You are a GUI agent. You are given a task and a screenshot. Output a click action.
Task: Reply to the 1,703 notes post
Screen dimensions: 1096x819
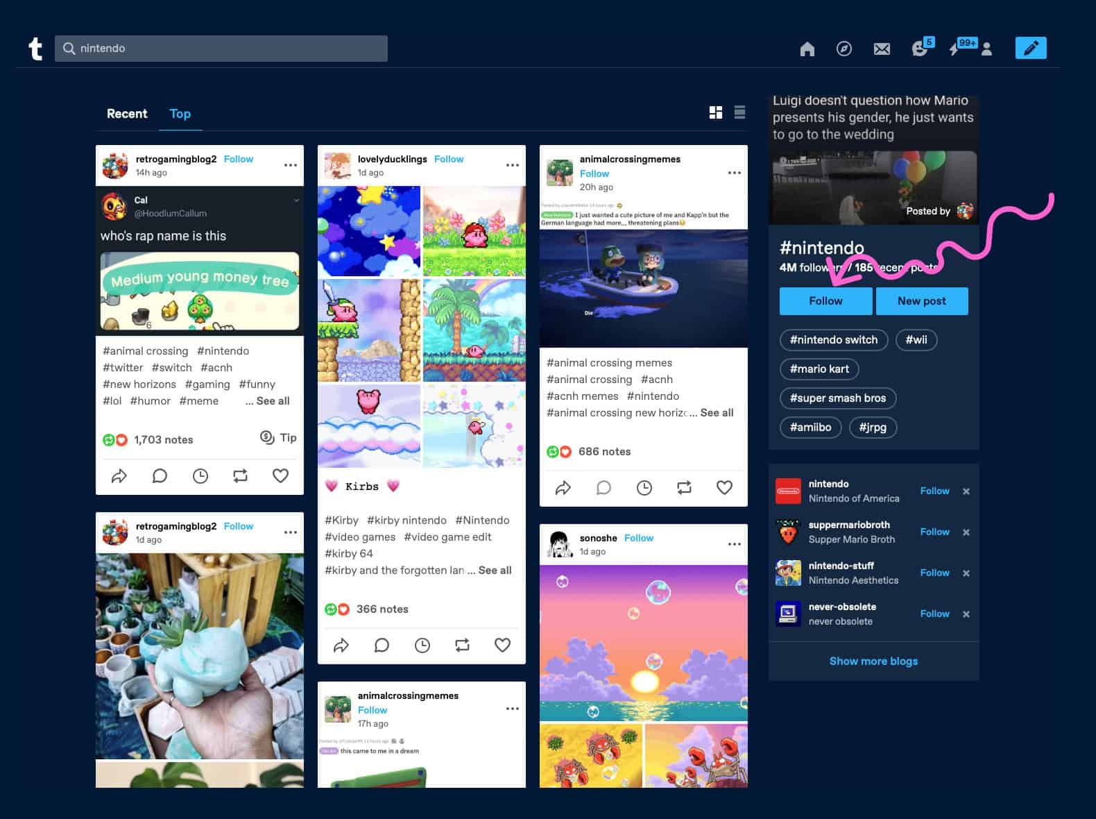(x=160, y=476)
